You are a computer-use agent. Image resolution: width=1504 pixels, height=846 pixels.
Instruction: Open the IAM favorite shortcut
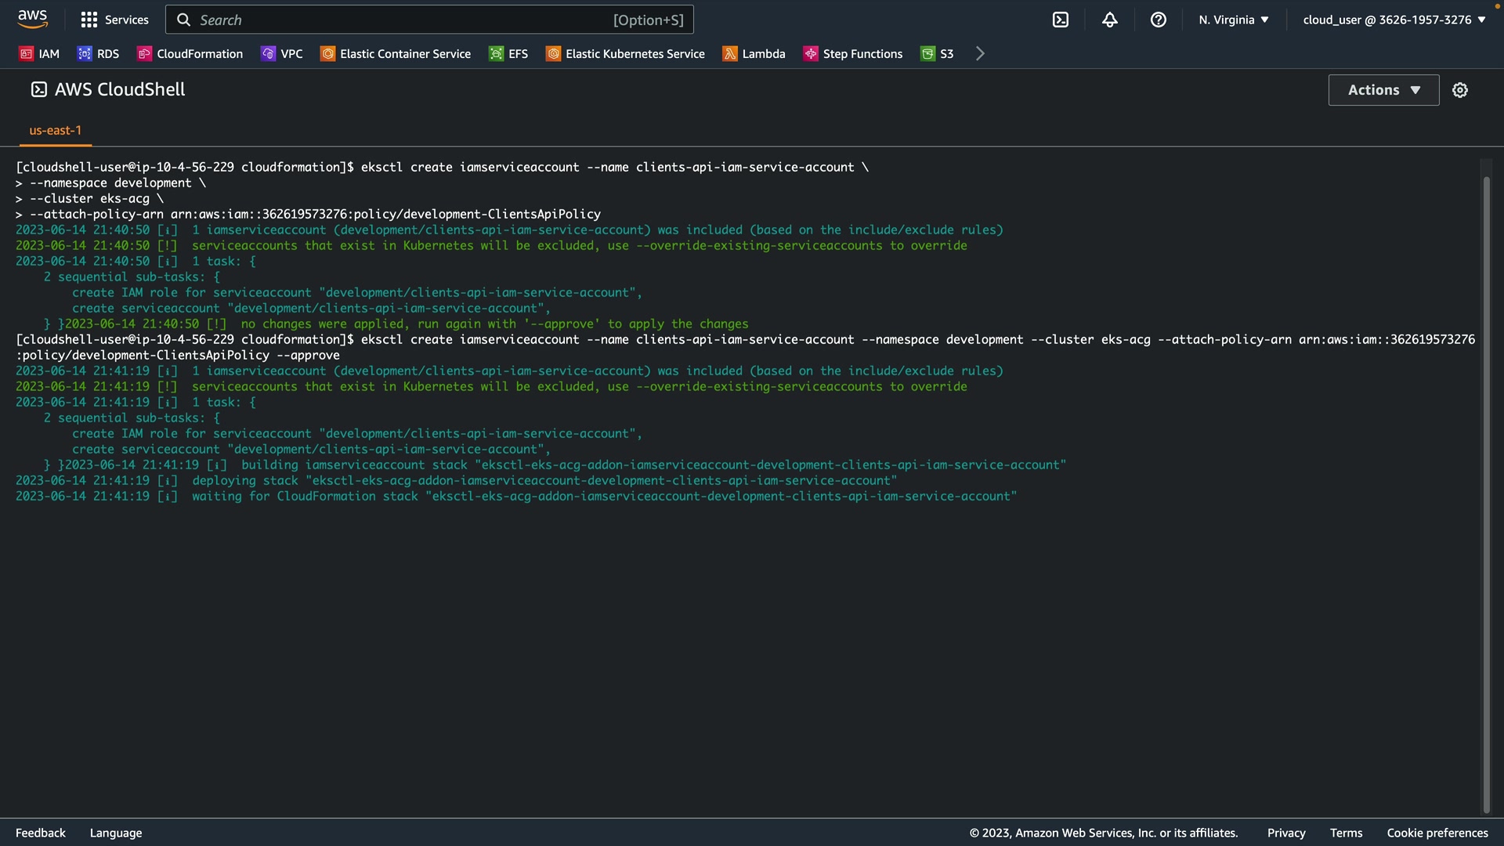(x=39, y=53)
